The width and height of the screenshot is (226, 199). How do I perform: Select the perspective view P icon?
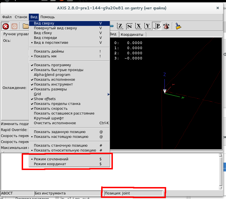(x=157, y=26)
